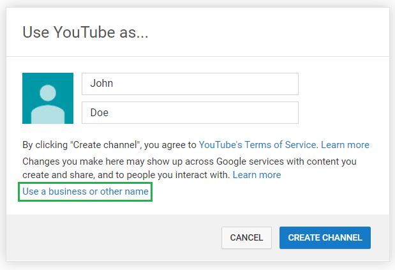The width and height of the screenshot is (395, 270).
Task: Click the gray footer area left of CANCEL
Action: point(108,237)
